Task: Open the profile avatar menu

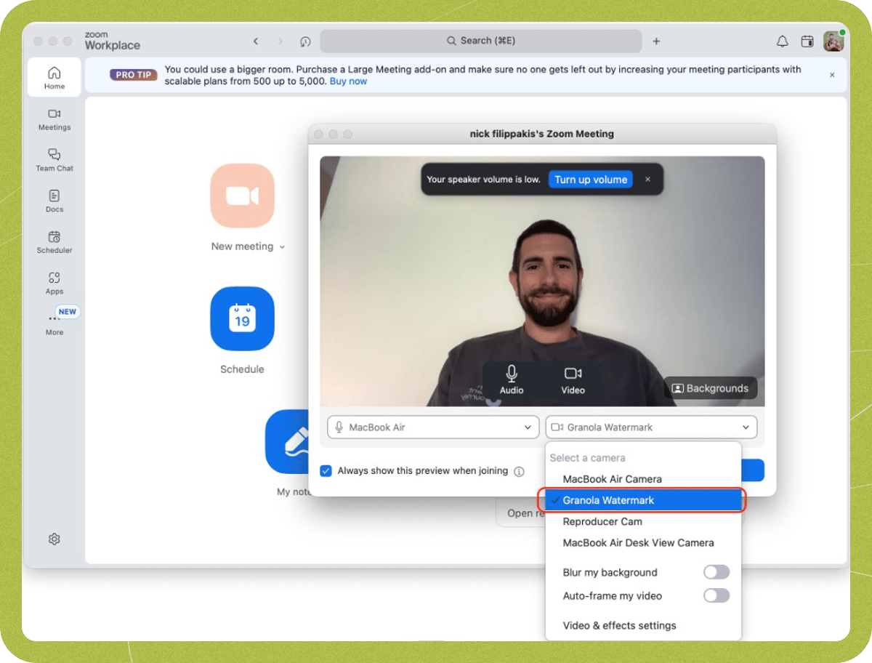Action: click(833, 41)
